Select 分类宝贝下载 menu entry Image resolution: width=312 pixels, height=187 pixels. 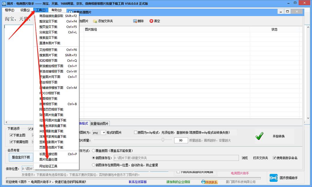(57, 32)
